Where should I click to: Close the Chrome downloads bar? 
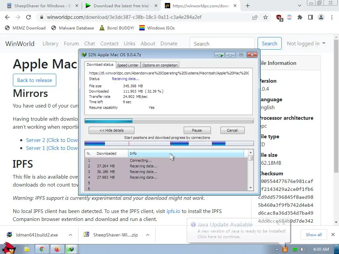[x=333, y=234]
